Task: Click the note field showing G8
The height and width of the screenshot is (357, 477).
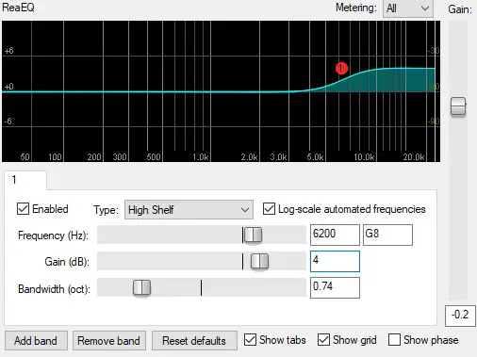Action: coord(387,235)
